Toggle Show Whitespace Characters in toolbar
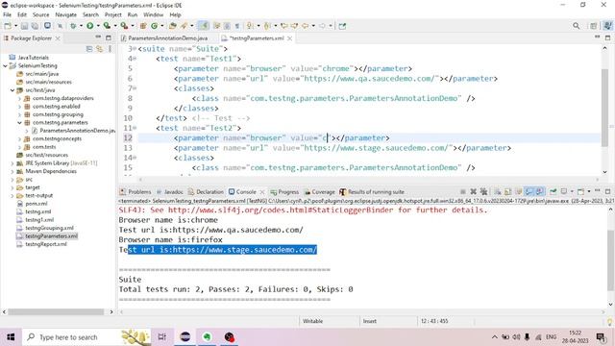Image resolution: width=615 pixels, height=346 pixels. click(x=237, y=26)
